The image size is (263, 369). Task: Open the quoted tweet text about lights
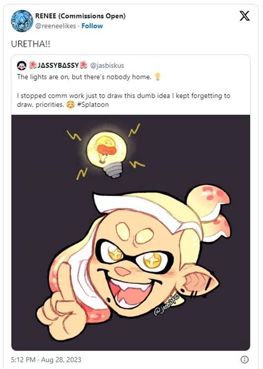(x=124, y=90)
